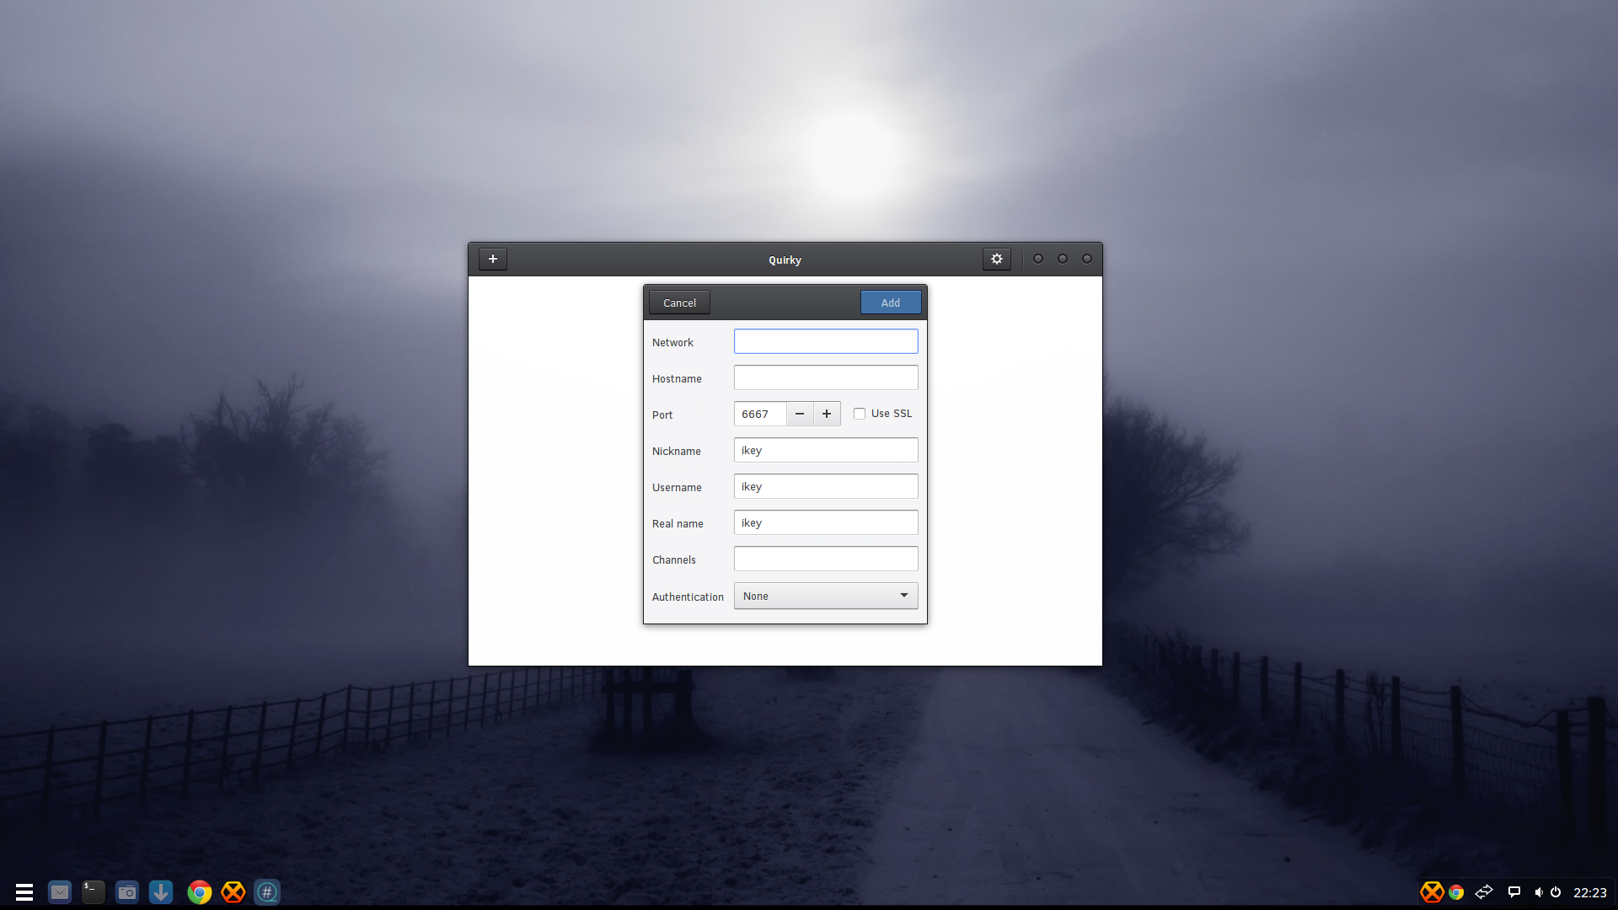Open the chat bubble notification tray icon
The width and height of the screenshot is (1618, 910).
(x=1514, y=892)
